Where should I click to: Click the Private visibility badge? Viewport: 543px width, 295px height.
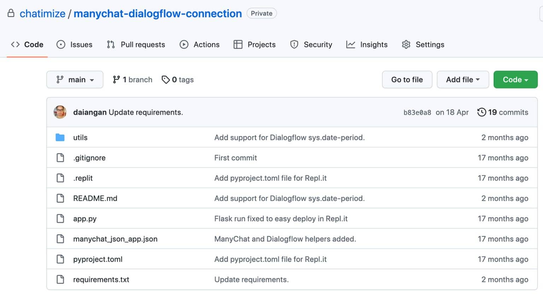(x=262, y=13)
